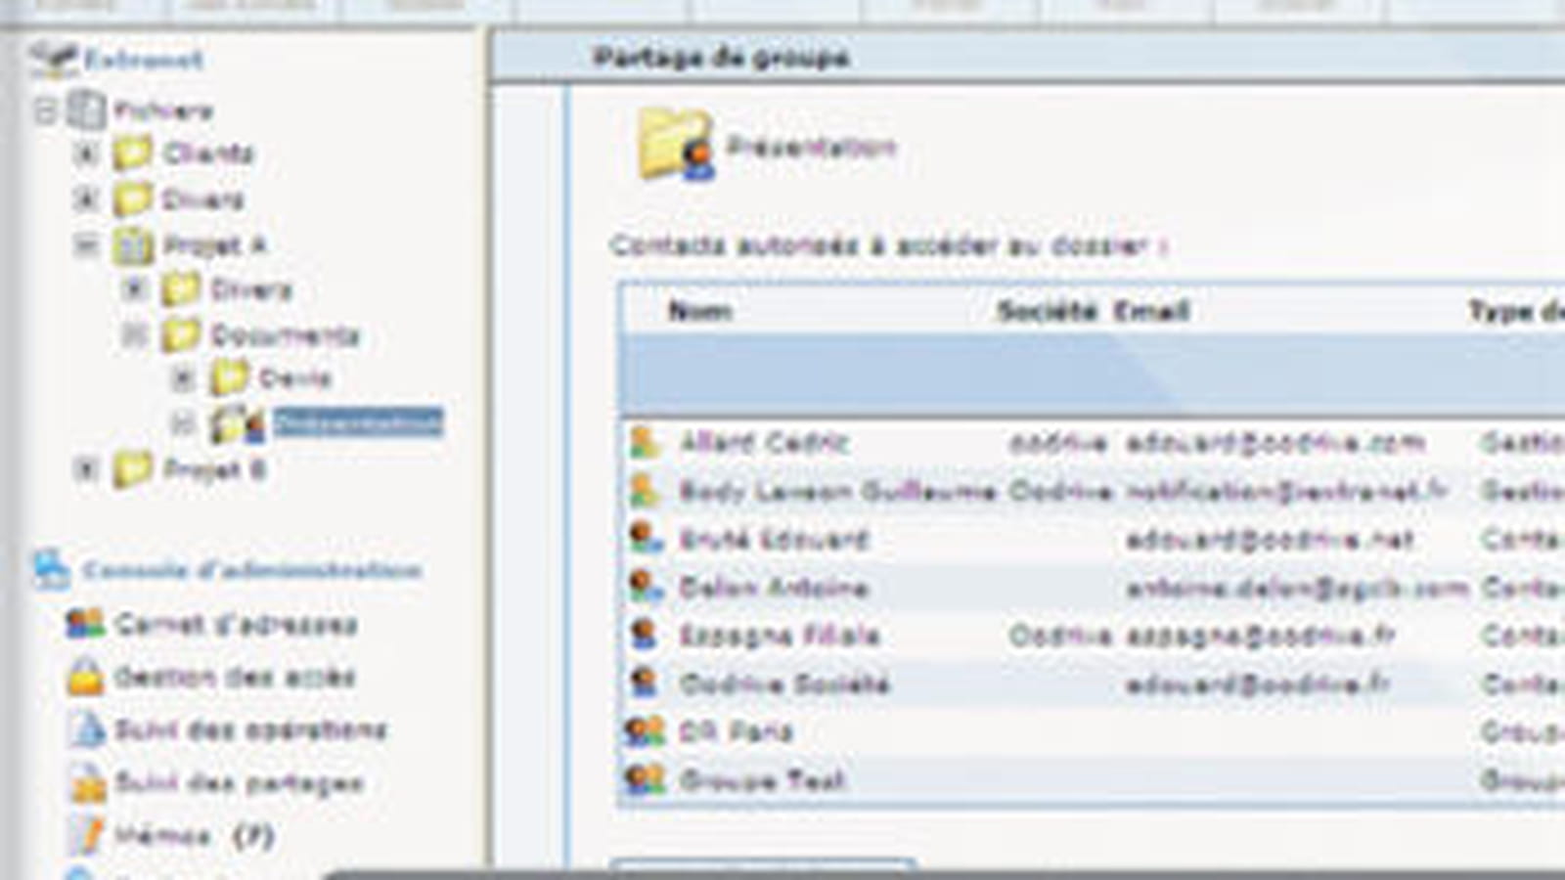Collapse the Projet A folder
This screenshot has width=1565, height=880.
[86, 245]
